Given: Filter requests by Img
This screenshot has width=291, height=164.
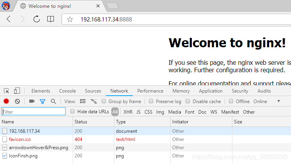Looking at the screenshot, I should [160, 112].
